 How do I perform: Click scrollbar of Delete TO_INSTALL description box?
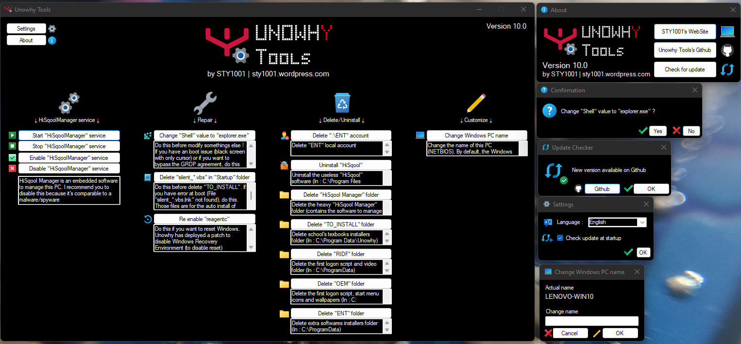[x=387, y=237]
